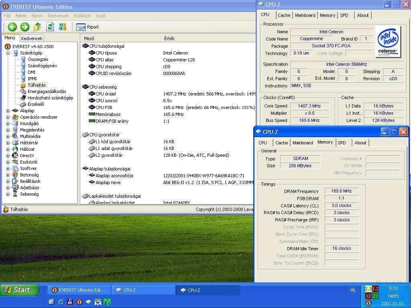
Task: Click the Start button
Action: (20, 290)
